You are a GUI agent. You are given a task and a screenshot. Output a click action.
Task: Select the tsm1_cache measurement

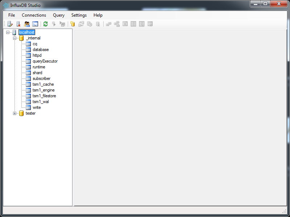43,84
